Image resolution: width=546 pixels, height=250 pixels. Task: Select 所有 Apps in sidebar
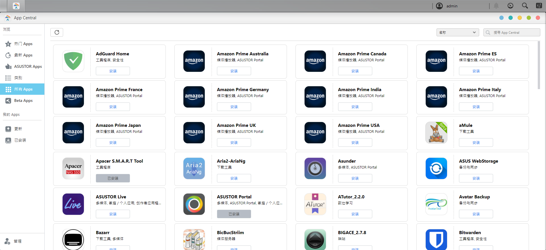pyautogui.click(x=22, y=89)
